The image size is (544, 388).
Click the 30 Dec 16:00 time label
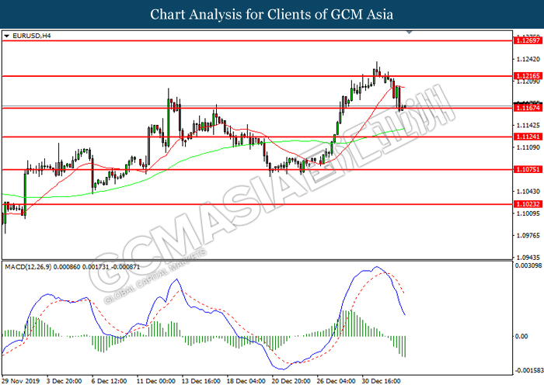[x=382, y=381]
